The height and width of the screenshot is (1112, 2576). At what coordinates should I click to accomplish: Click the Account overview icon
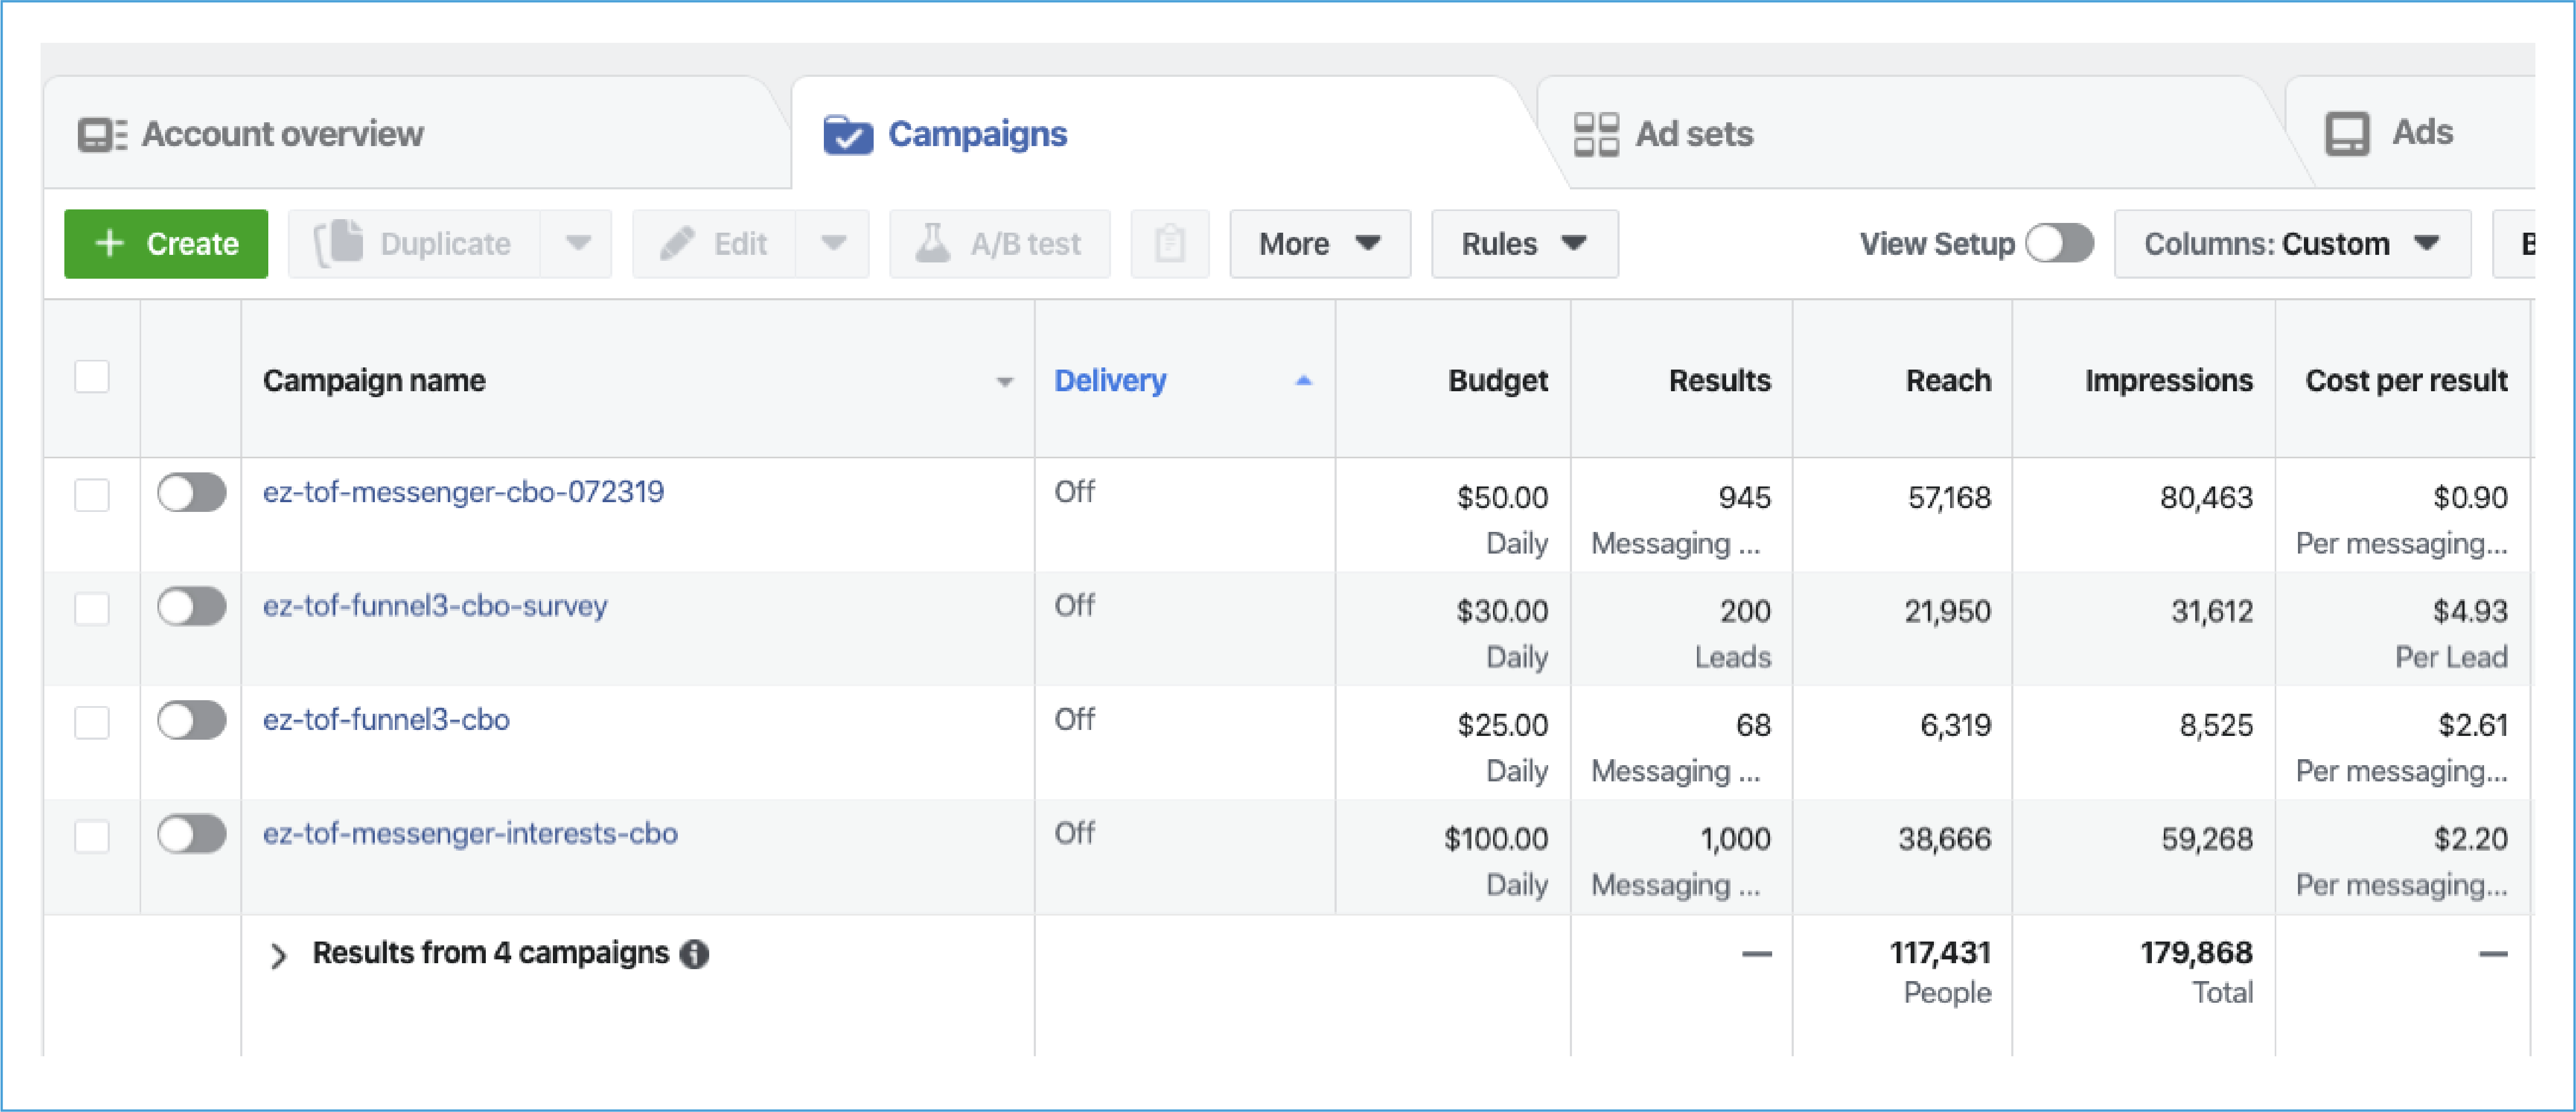[102, 134]
